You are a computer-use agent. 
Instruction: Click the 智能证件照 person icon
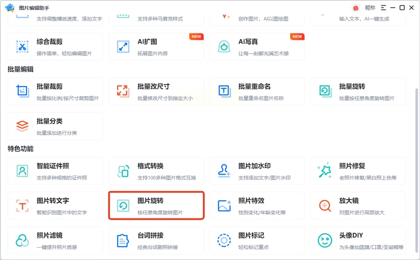(22, 171)
